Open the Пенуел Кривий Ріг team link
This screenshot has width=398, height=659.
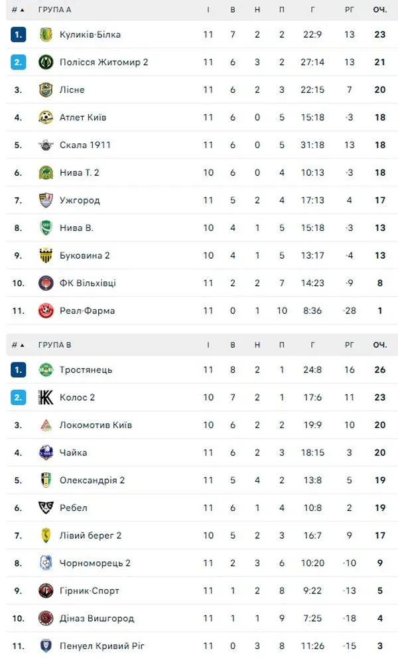(x=101, y=646)
